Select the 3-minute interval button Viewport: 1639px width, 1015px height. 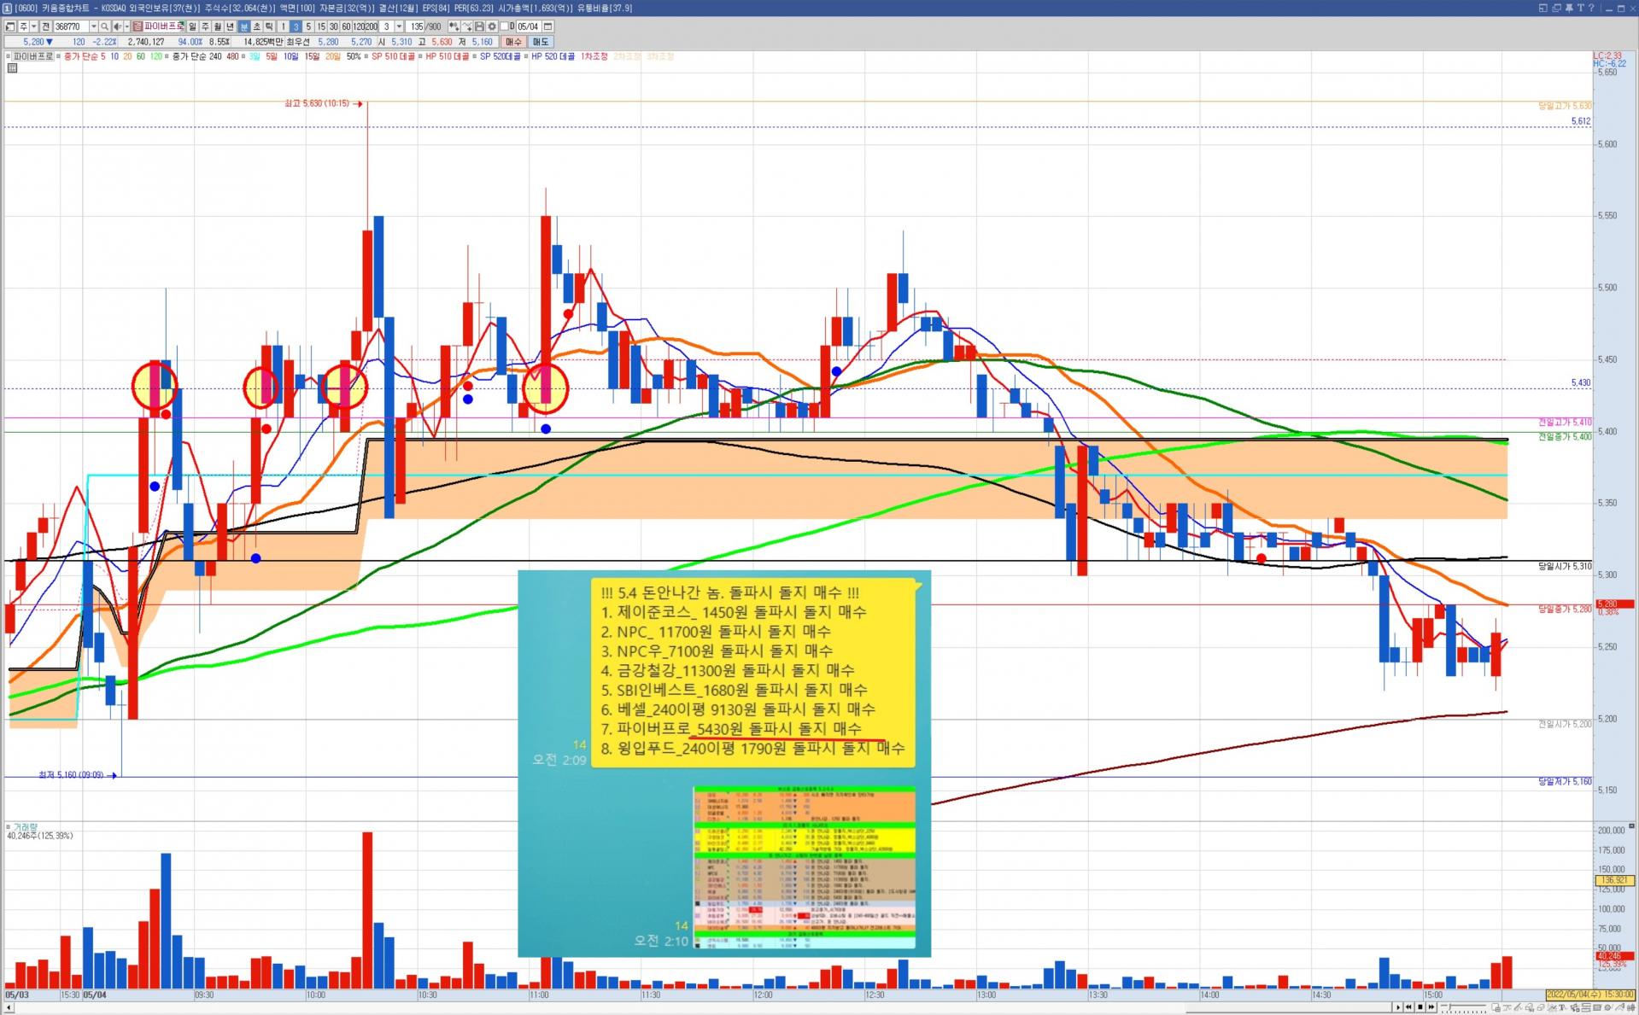point(296,26)
